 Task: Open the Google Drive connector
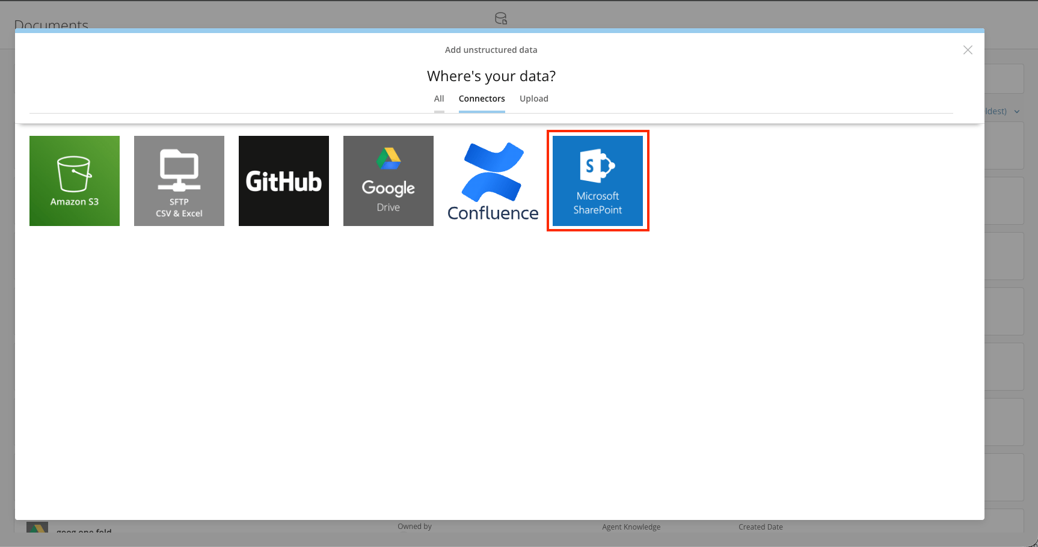tap(388, 181)
